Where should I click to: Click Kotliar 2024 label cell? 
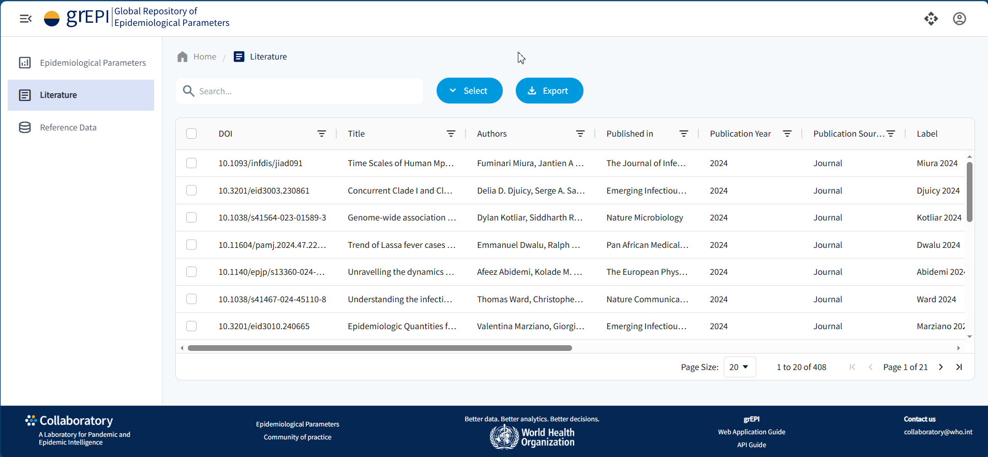pos(939,217)
